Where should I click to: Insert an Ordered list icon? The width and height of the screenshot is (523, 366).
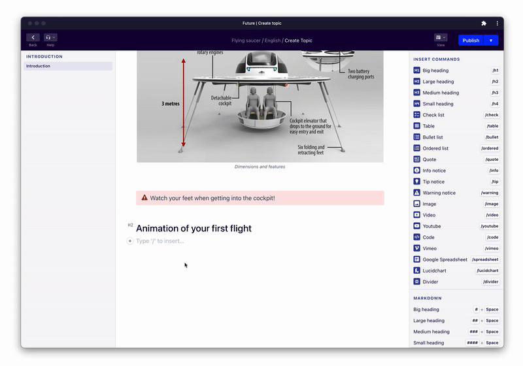coord(416,148)
